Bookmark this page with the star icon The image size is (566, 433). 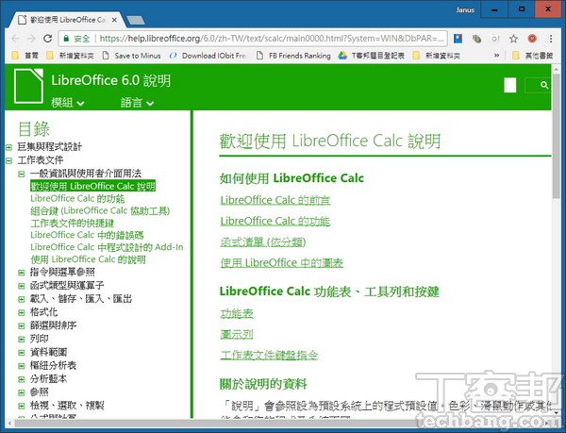click(514, 39)
